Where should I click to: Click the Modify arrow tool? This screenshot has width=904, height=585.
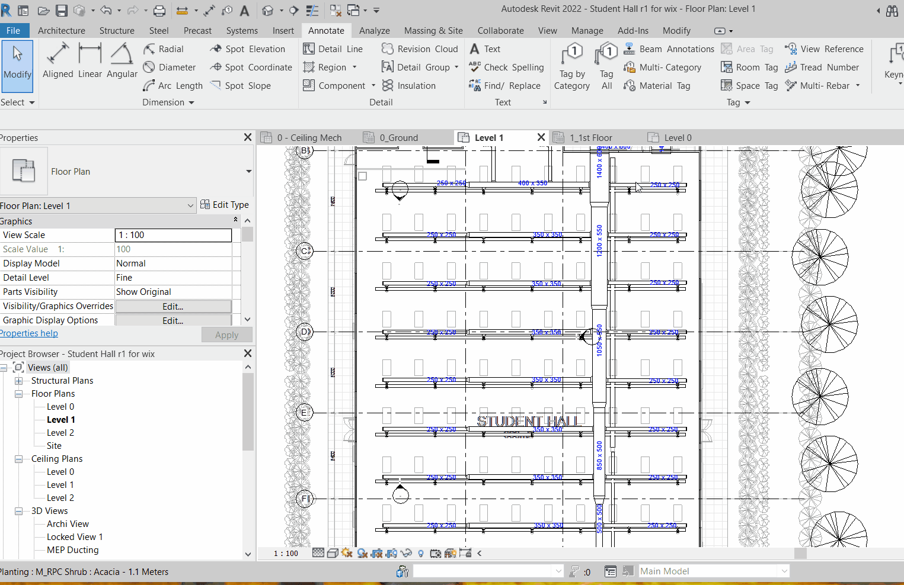[17, 65]
